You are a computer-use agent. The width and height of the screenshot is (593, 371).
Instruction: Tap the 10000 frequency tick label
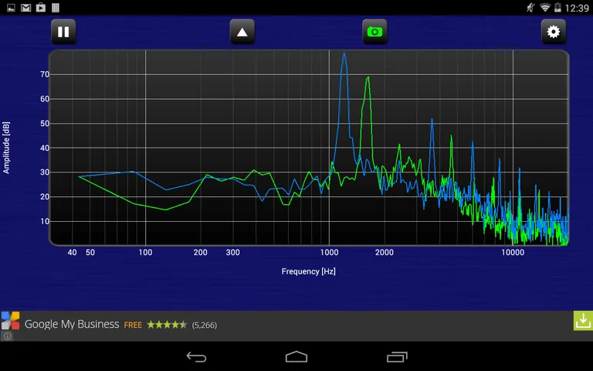point(513,253)
